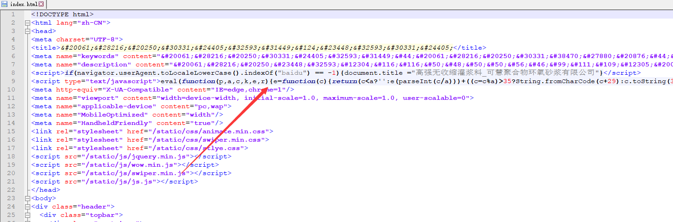
Task: Click the blue save icon on the index.html tab
Action: coord(4,4)
